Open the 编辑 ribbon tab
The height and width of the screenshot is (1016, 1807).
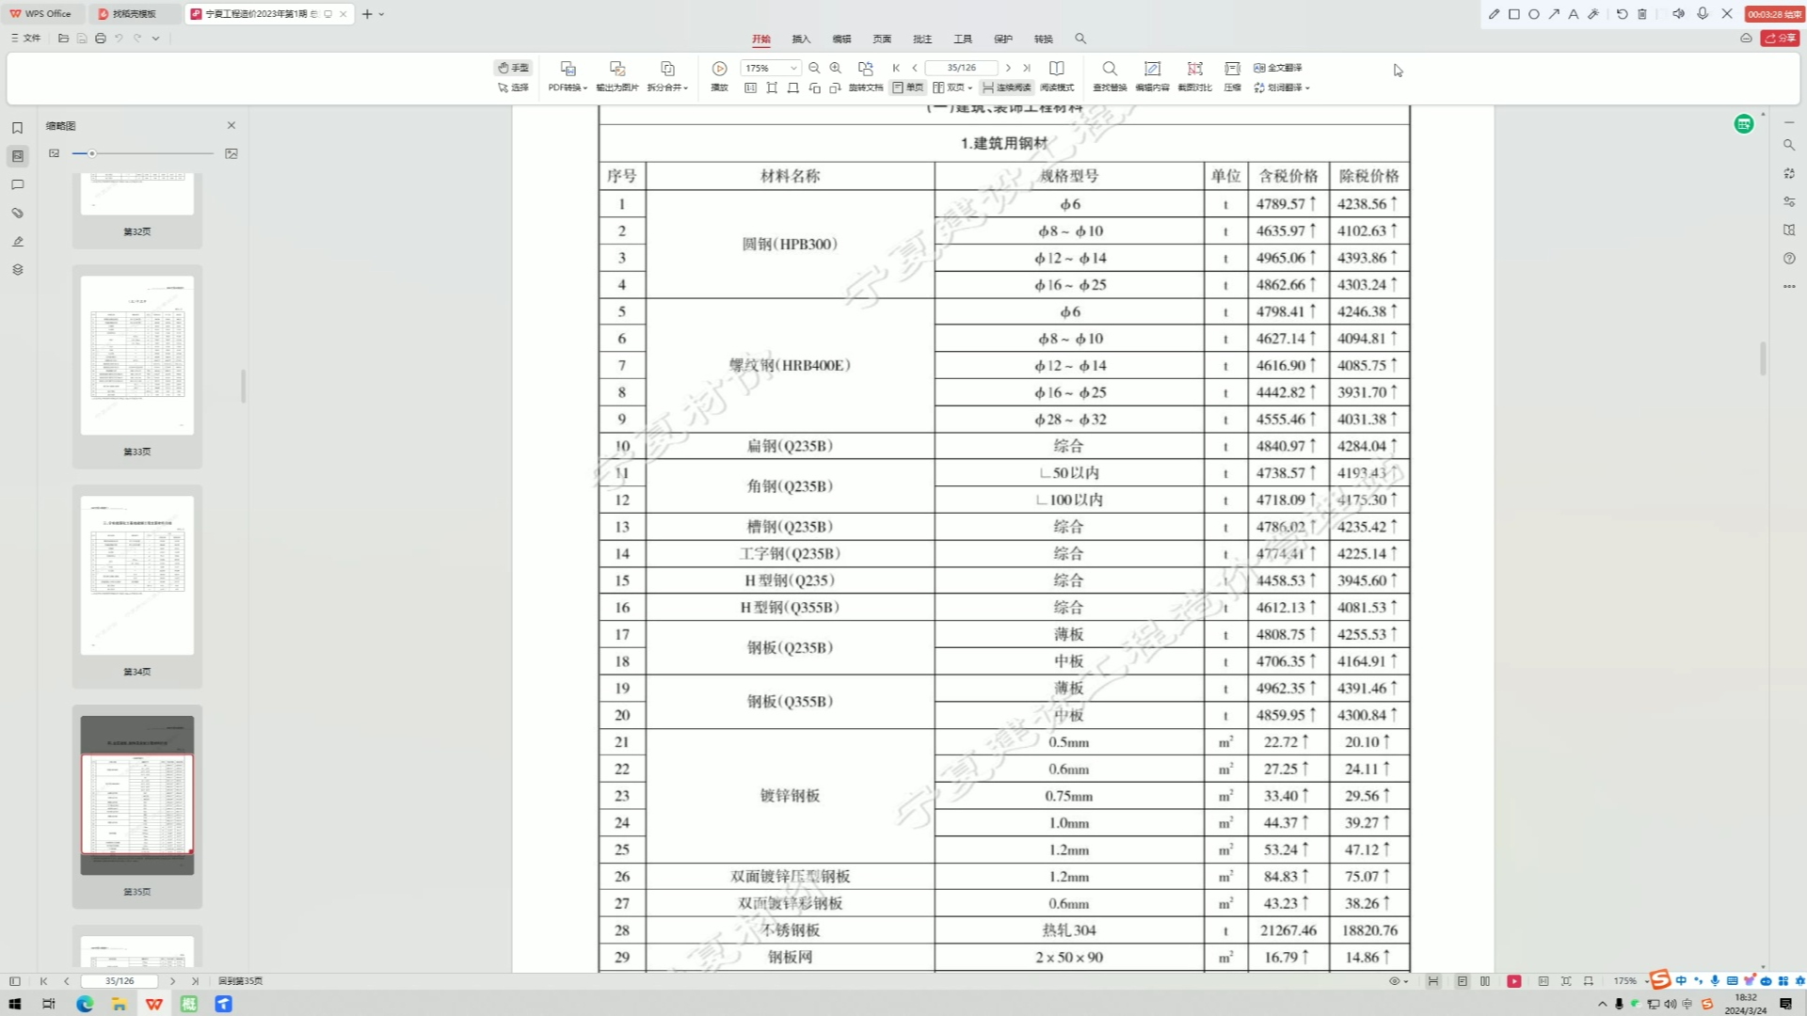click(x=841, y=39)
